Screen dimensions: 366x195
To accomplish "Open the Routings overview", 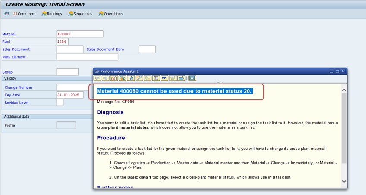I will point(52,14).
